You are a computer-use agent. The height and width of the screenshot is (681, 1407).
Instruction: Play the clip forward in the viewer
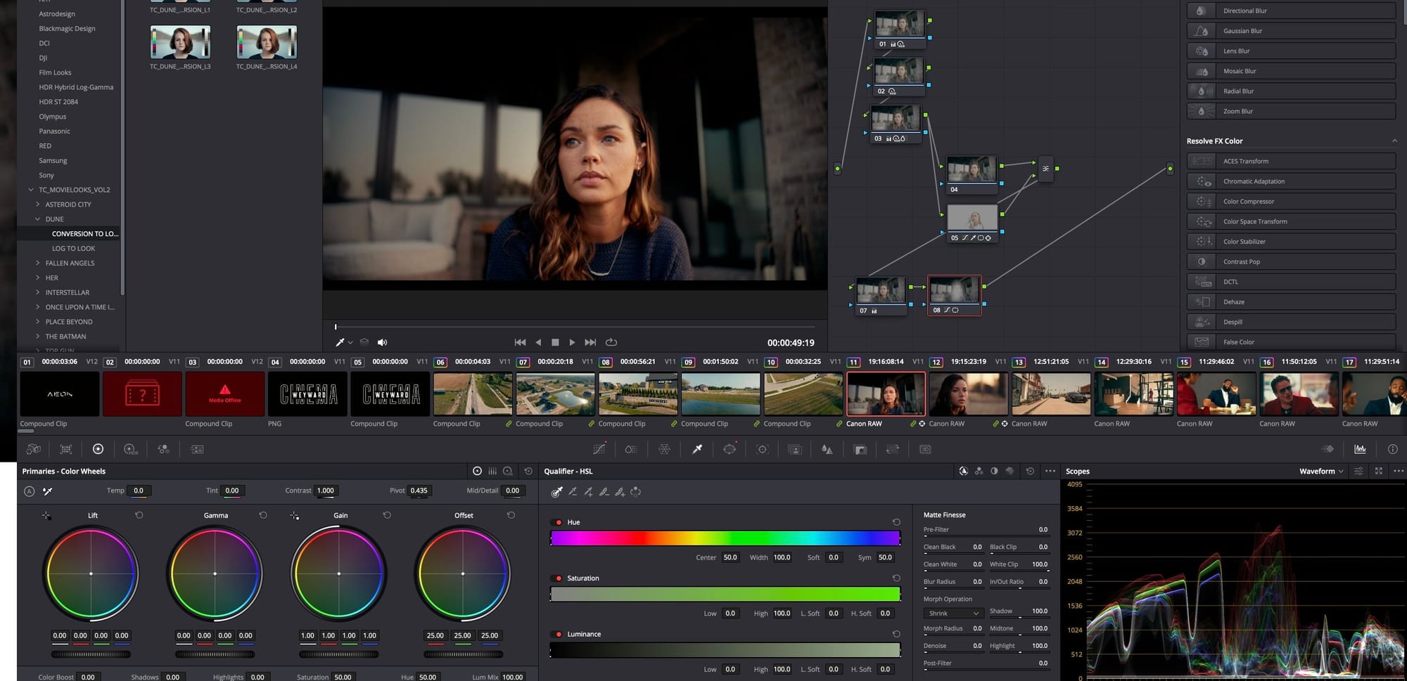tap(572, 342)
